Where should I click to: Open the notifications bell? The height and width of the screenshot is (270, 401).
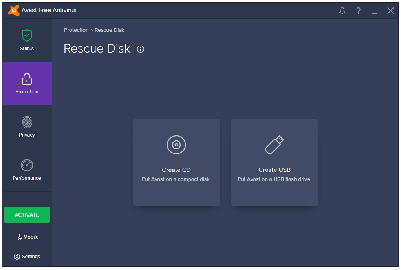(x=342, y=11)
